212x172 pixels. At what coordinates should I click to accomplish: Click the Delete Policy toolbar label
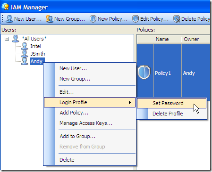point(195,19)
